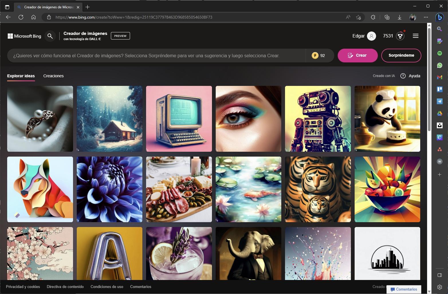Viewport: 448px width, 294px height.
Task: Switch to the Creaciones tab
Action: coord(53,76)
